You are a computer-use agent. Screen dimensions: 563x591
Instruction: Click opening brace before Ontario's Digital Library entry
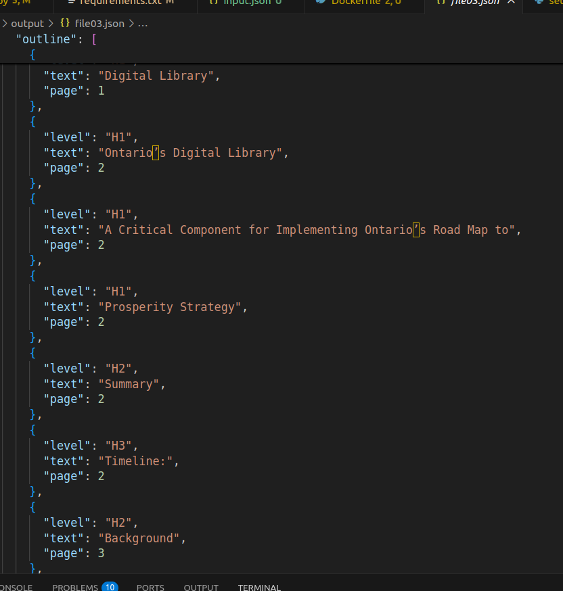pyautogui.click(x=32, y=122)
